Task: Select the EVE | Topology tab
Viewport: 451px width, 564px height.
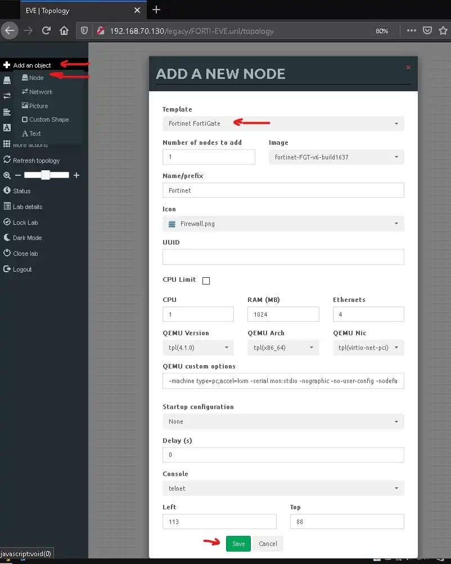Action: (83, 10)
